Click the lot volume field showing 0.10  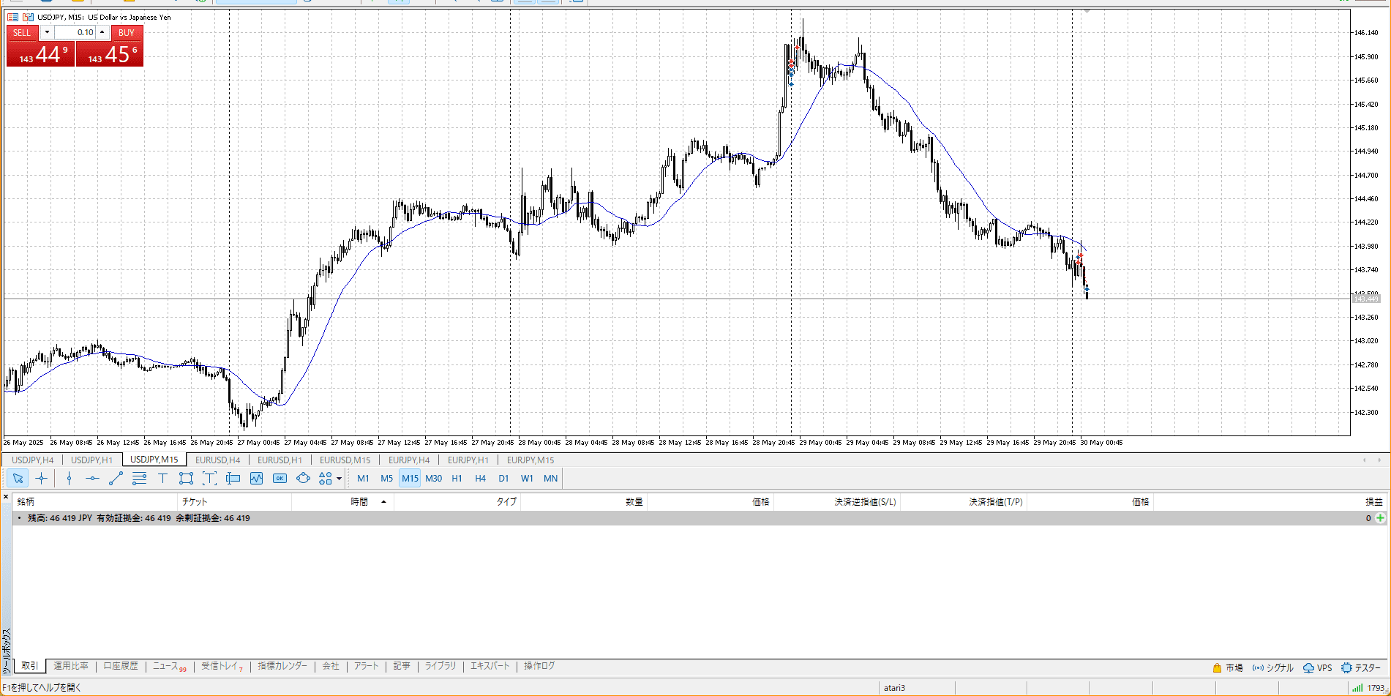(x=75, y=32)
